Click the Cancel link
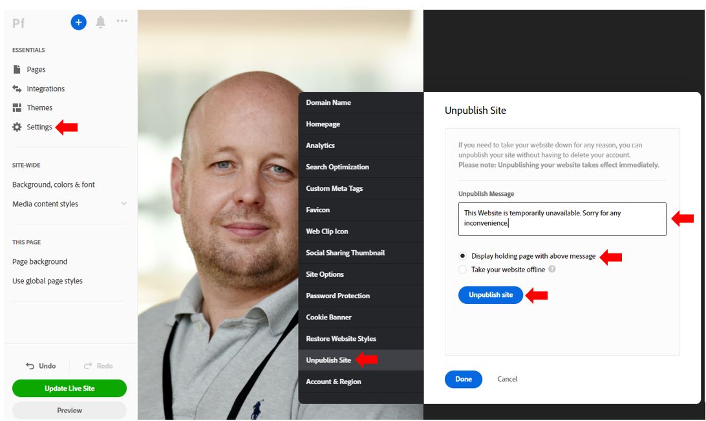The height and width of the screenshot is (421, 706). coord(507,379)
